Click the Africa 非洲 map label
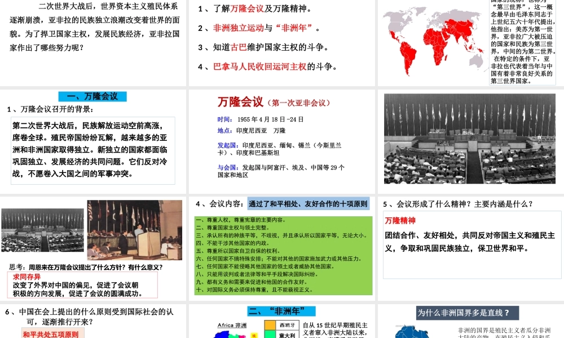The height and width of the screenshot is (338, 564). point(232,325)
